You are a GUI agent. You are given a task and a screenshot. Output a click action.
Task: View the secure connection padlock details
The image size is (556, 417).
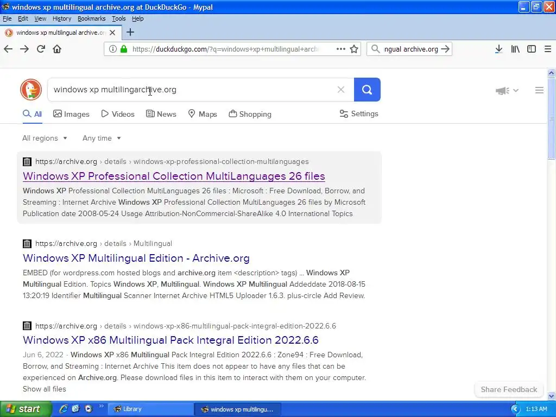coord(124,49)
